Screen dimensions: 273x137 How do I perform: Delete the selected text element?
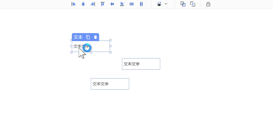tap(95, 37)
